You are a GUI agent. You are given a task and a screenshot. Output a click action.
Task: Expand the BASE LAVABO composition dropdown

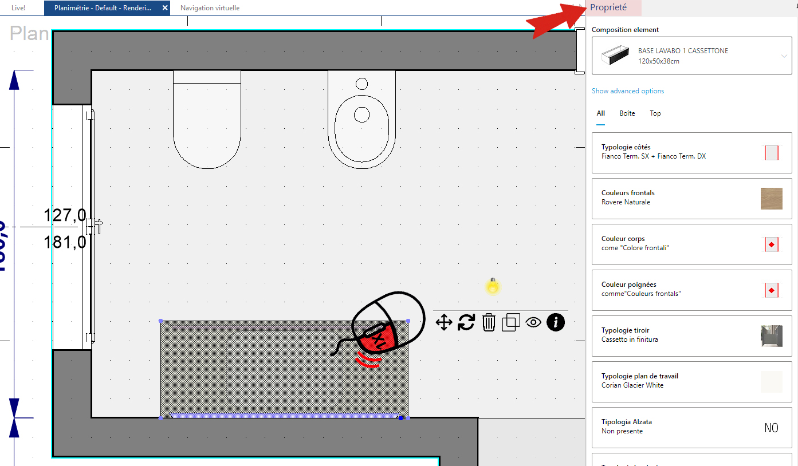pos(784,56)
